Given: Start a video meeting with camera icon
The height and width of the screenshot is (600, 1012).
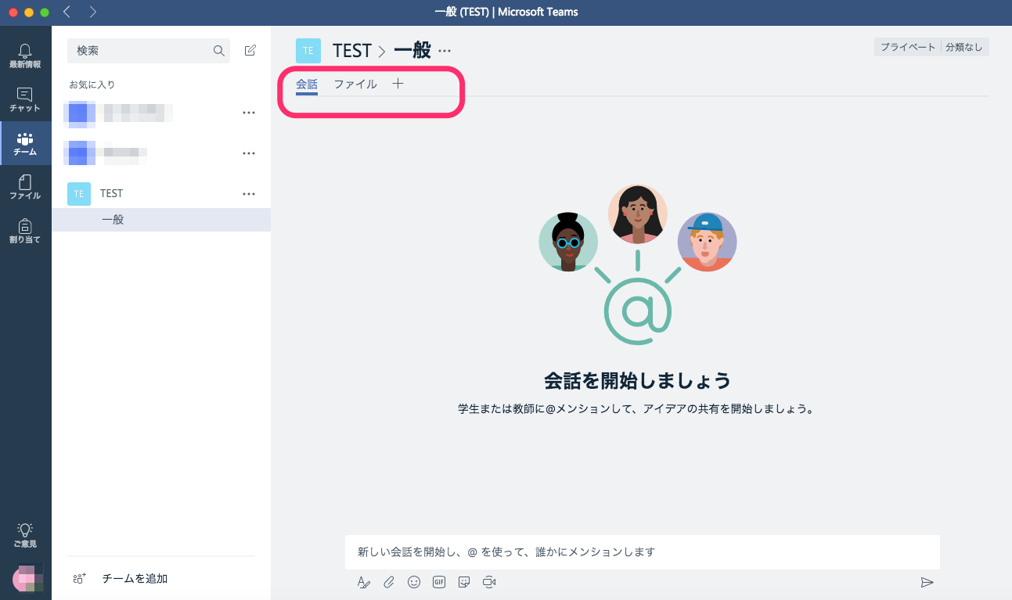Looking at the screenshot, I should [x=489, y=582].
